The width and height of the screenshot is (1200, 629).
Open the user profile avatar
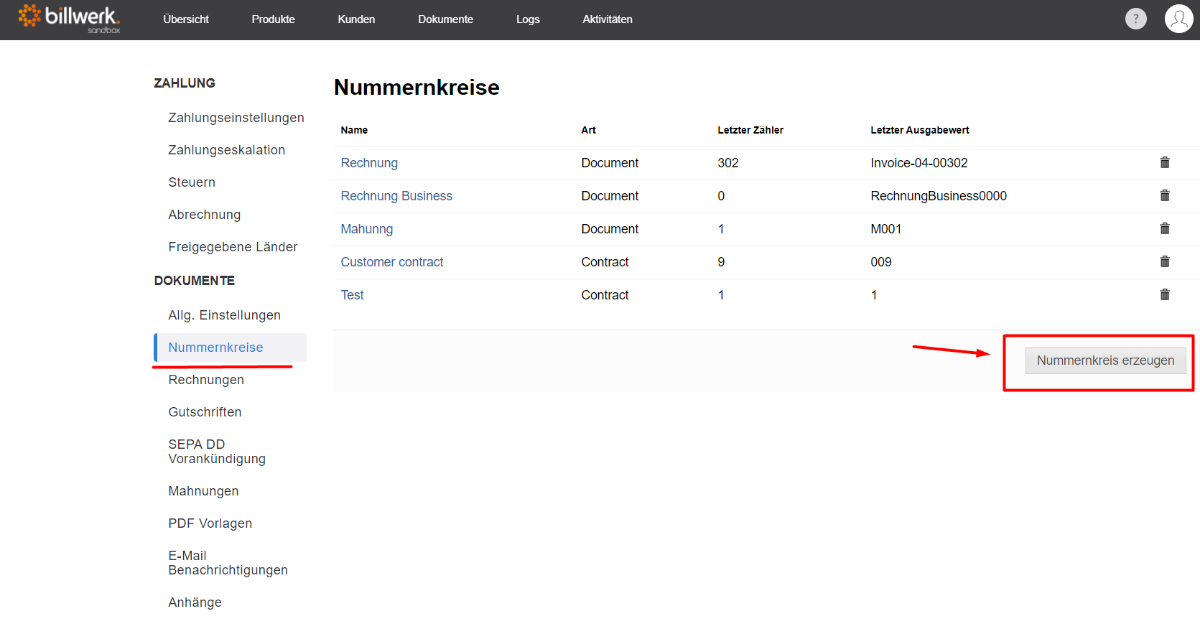pos(1178,19)
